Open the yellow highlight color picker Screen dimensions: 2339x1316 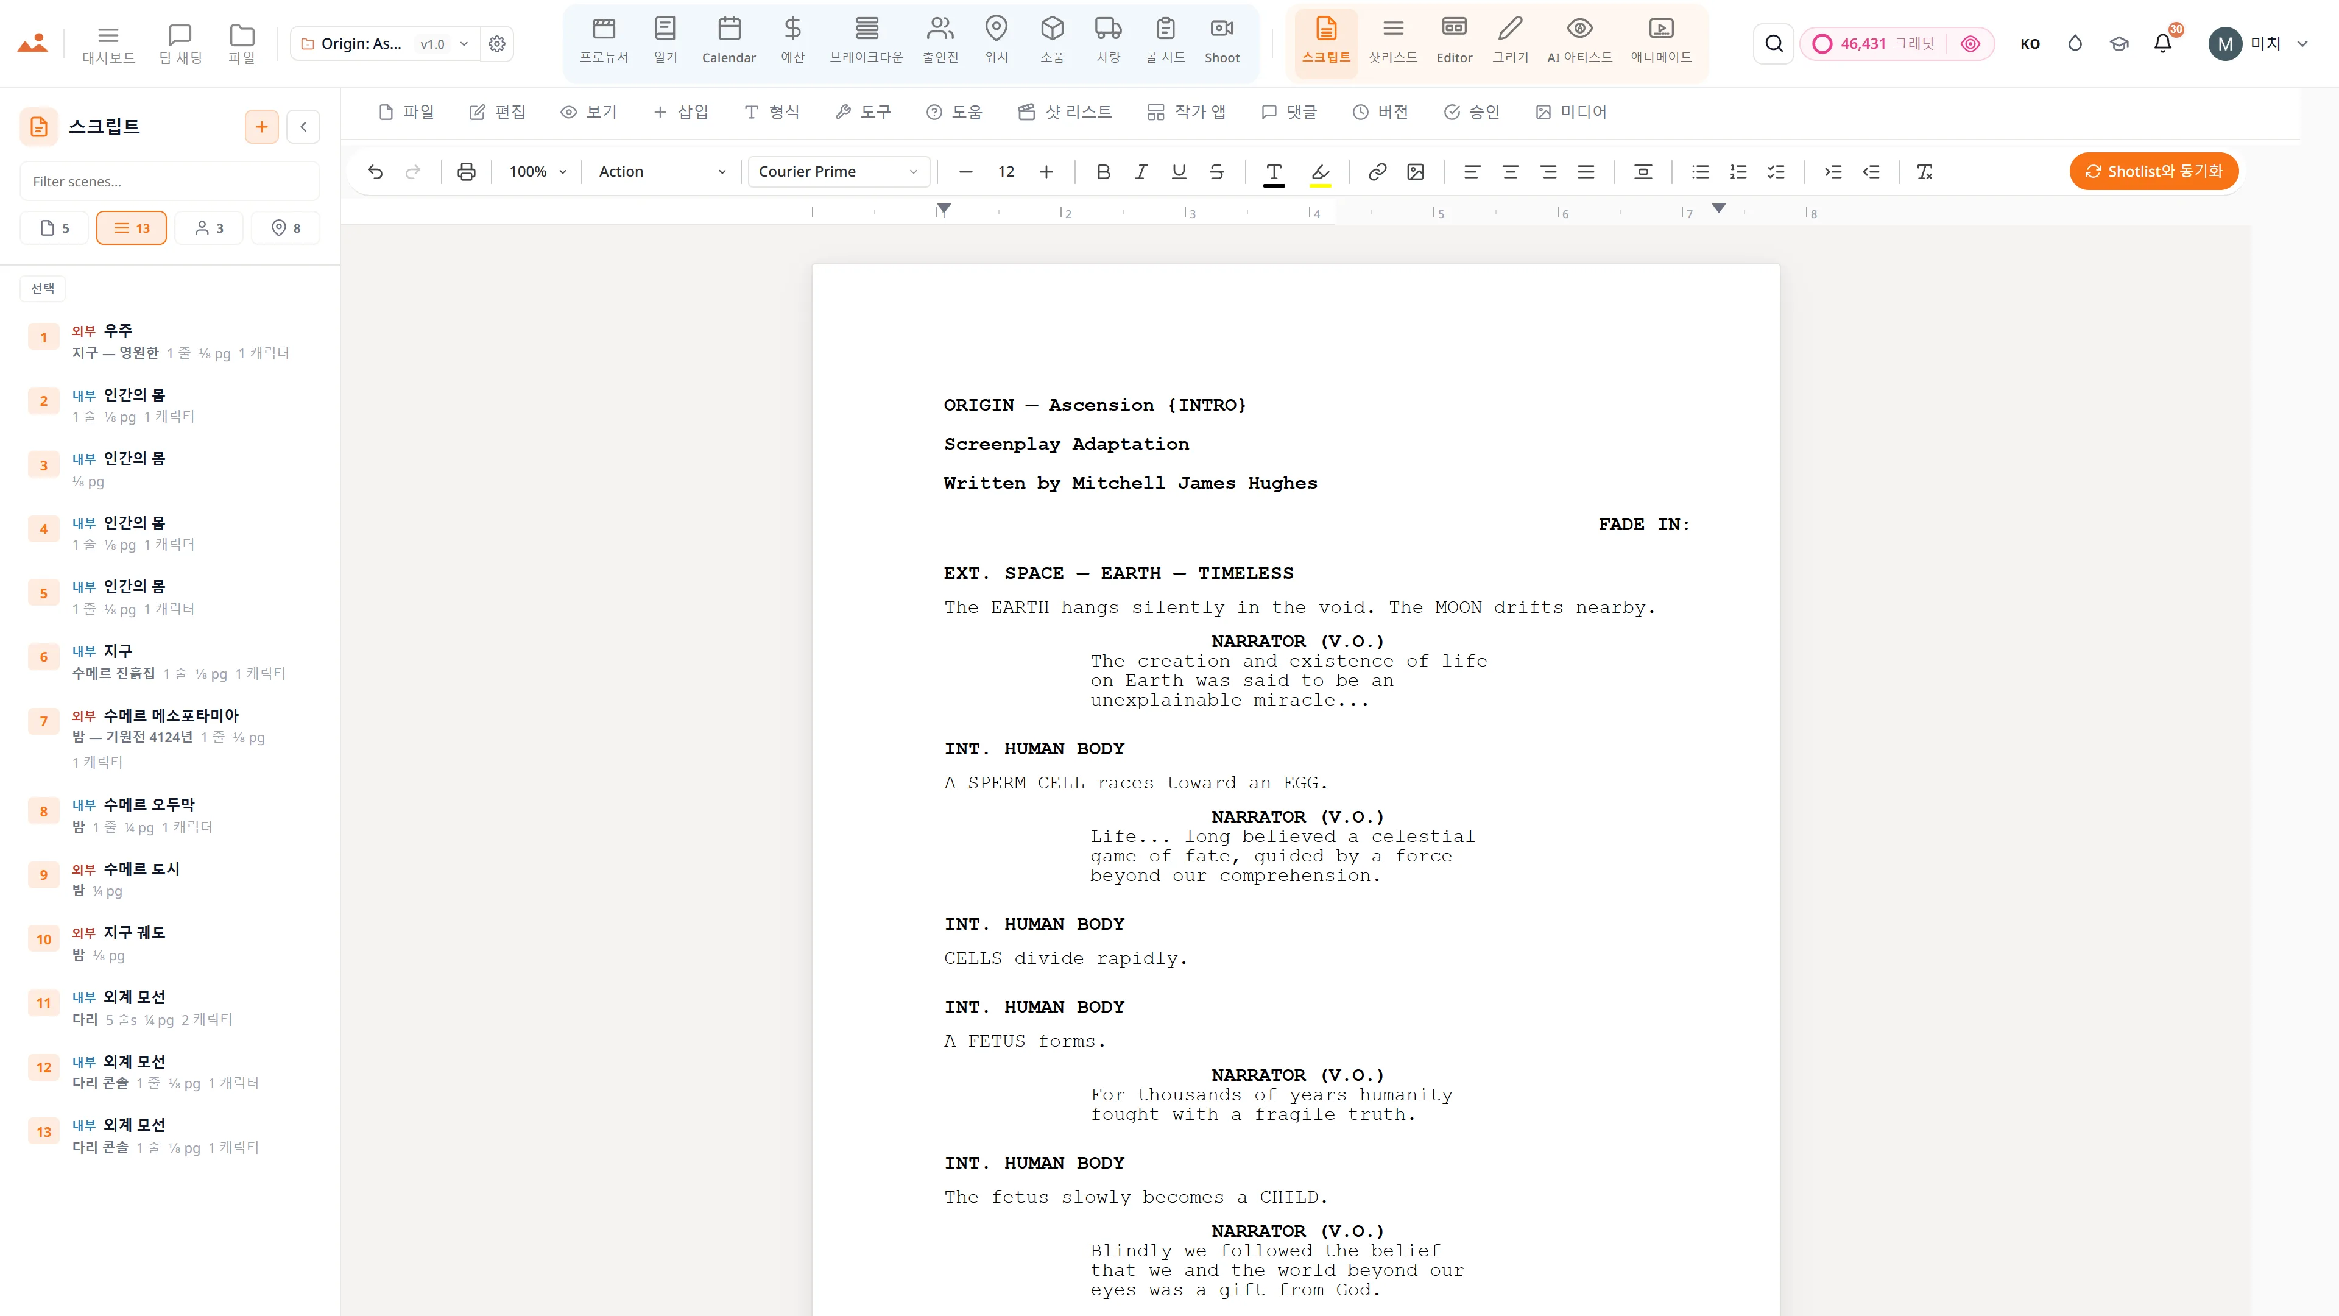click(1320, 172)
